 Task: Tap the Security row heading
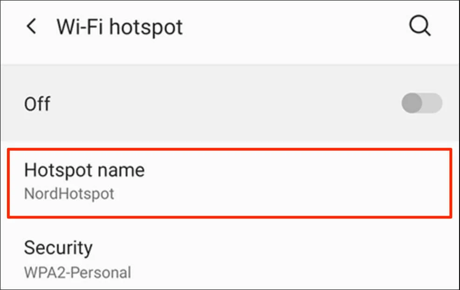(58, 248)
